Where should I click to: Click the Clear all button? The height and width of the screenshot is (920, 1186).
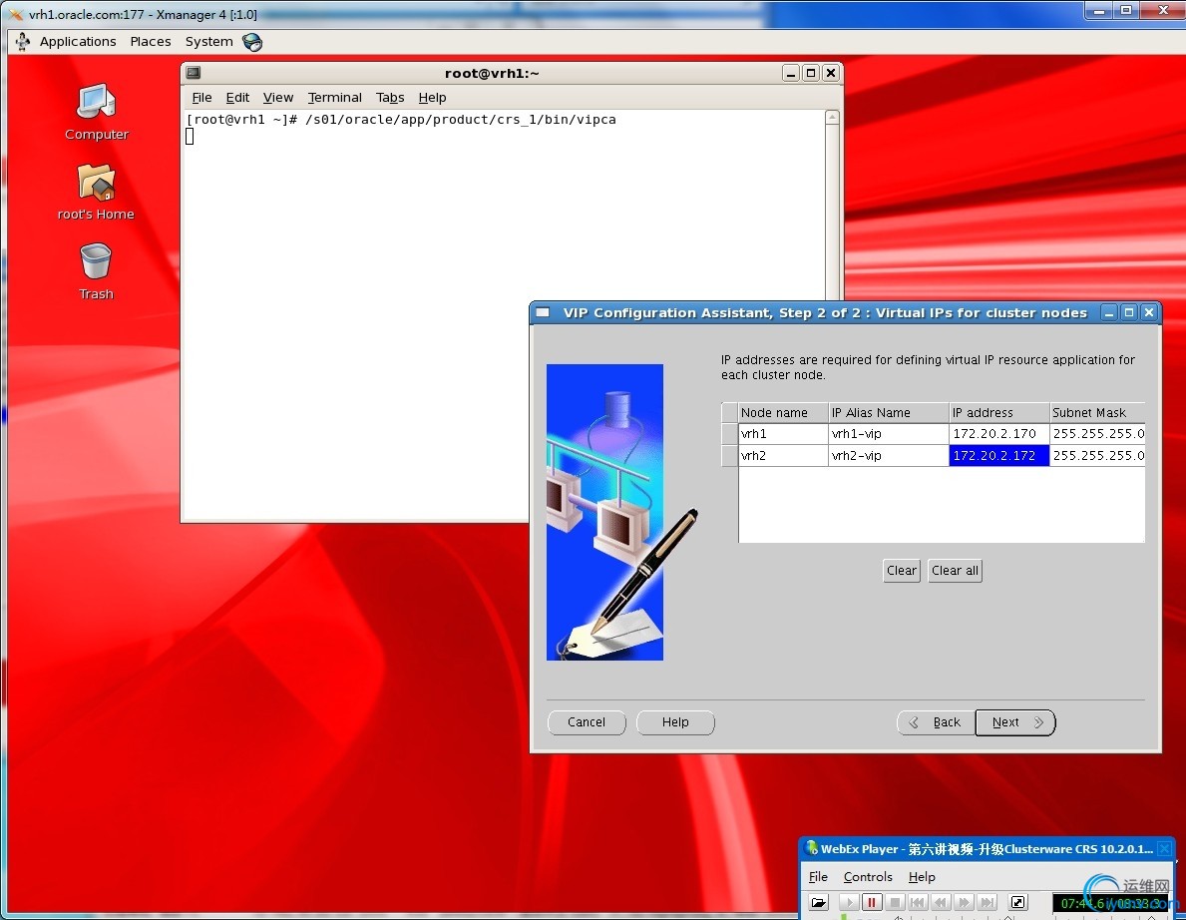point(955,571)
